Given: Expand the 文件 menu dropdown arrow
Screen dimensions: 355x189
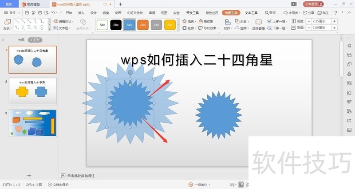Looking at the screenshot, I should [19, 13].
